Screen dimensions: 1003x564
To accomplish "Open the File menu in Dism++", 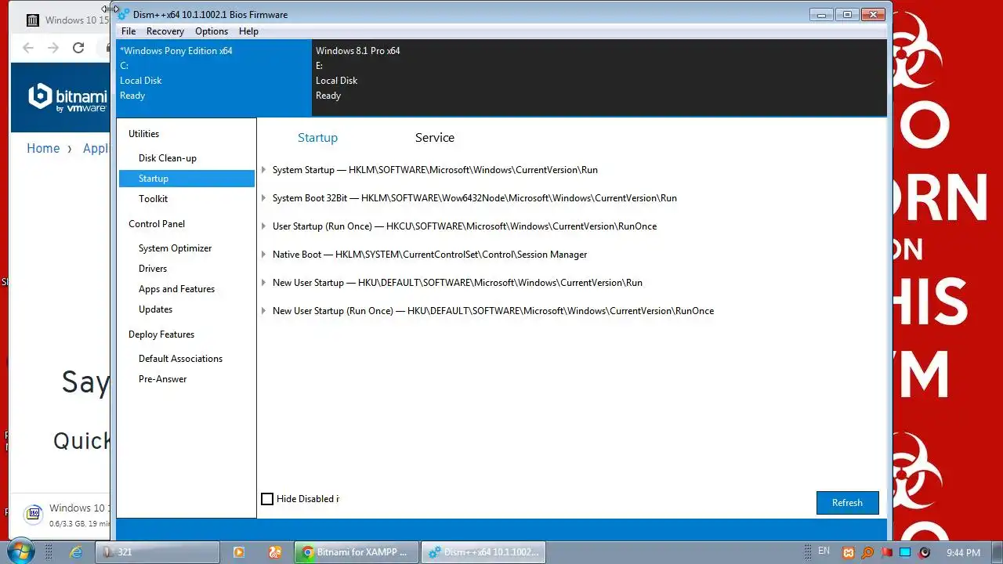I will coord(129,31).
